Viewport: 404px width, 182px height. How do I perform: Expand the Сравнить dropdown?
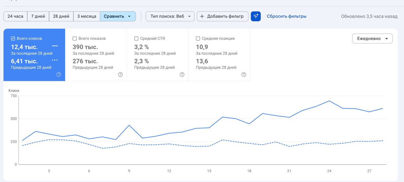(118, 16)
